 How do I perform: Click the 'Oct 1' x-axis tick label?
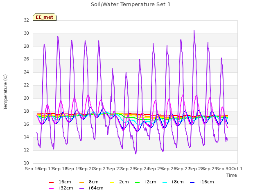coord(237,169)
